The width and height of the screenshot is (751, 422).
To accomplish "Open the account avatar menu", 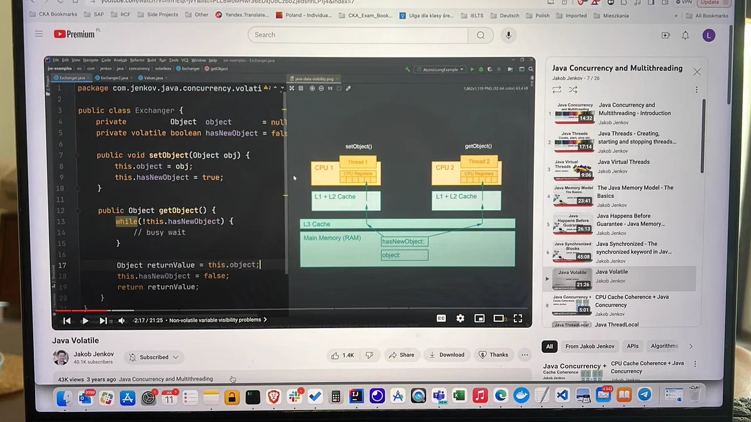I will (x=708, y=36).
